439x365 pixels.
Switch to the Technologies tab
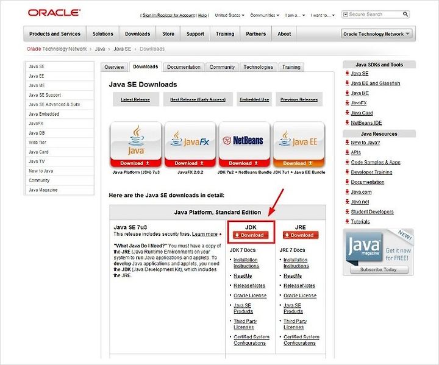pos(258,67)
